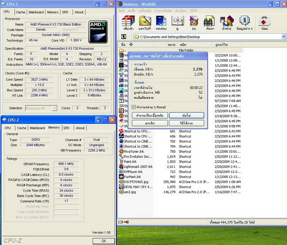This screenshot has height=245, width=287.
Task: Select the KMPlayer.lnk file icon
Action: [x=121, y=172]
